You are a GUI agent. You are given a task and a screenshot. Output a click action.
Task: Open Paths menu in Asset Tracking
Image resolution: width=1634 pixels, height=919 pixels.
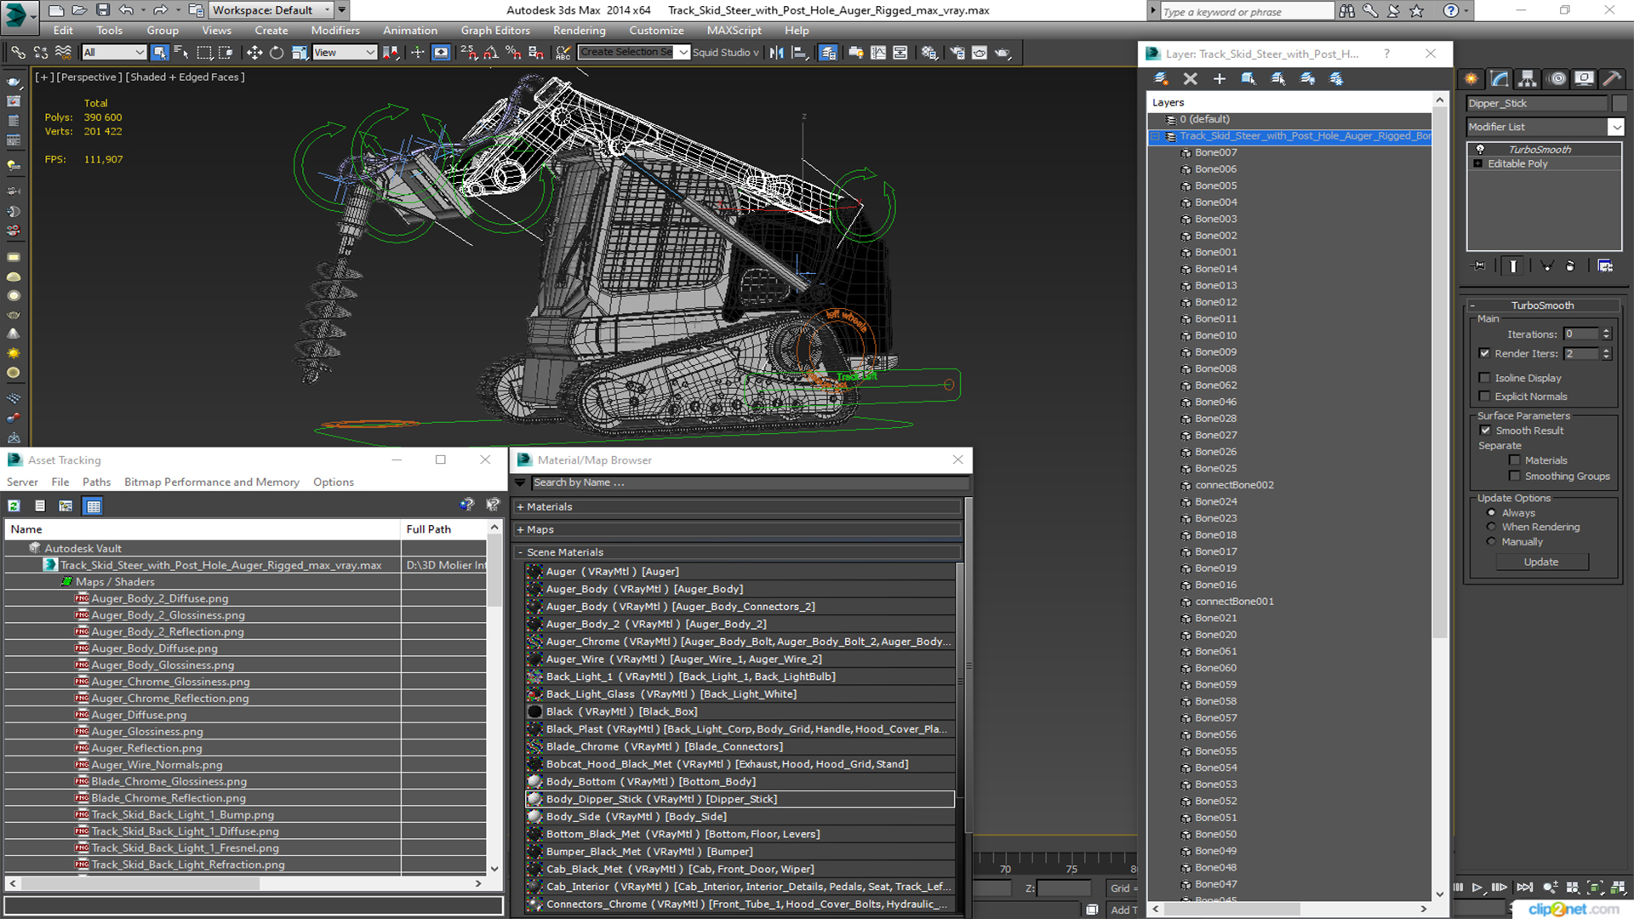pos(97,482)
